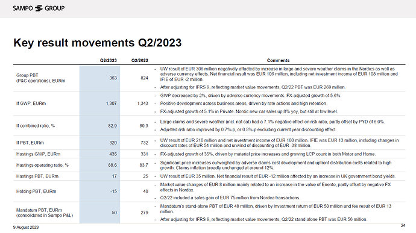Click the comment 'UW result of EUR 210 million'
This screenshot has height=233, width=416.
(279, 143)
